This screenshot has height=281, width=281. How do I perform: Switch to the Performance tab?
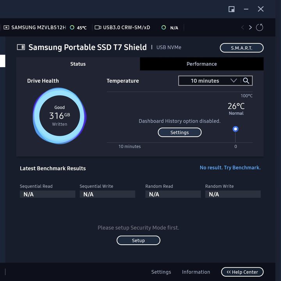(x=202, y=64)
